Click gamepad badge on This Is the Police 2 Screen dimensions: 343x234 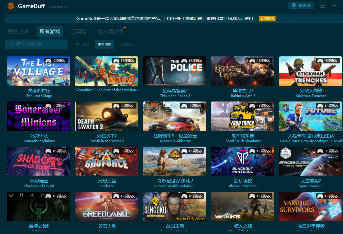(x=184, y=61)
